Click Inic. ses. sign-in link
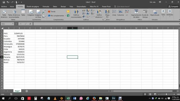The image size is (180, 101). (x=153, y=2)
